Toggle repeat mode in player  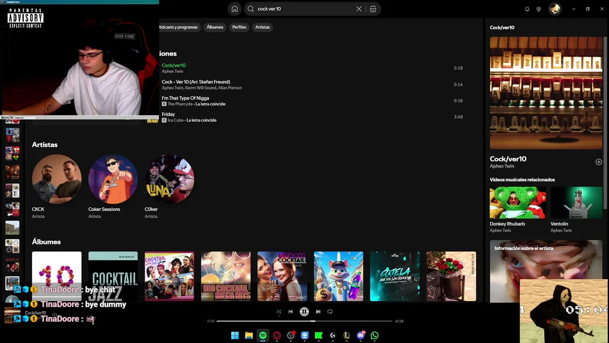330,312
